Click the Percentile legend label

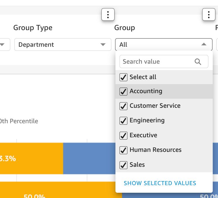(19, 121)
